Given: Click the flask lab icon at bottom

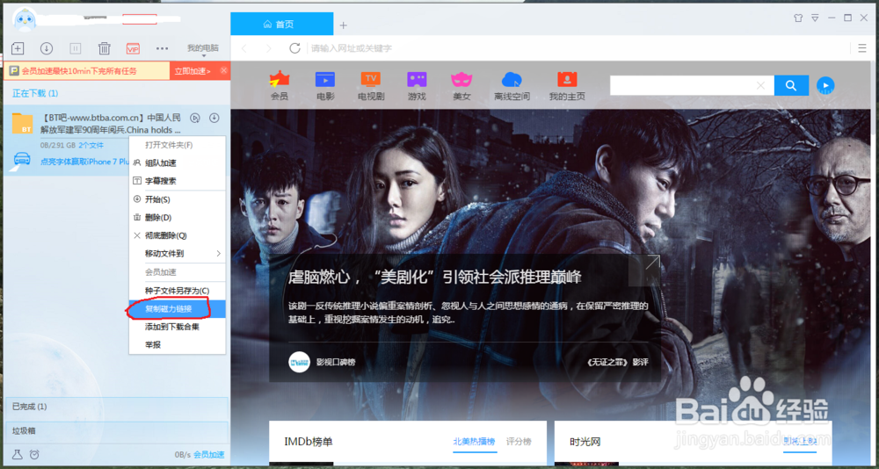Looking at the screenshot, I should click(18, 454).
